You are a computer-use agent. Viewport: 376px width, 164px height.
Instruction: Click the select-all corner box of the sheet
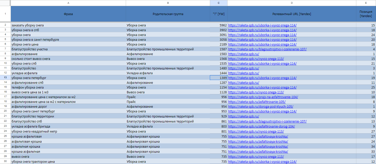pos(5,3)
